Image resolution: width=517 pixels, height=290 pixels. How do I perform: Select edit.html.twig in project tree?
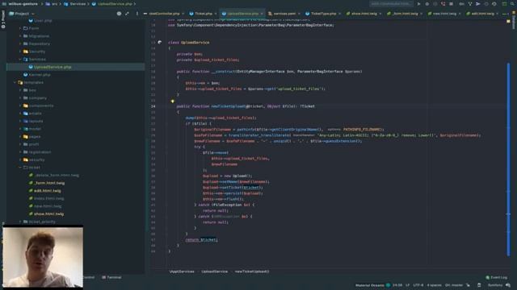44,191
